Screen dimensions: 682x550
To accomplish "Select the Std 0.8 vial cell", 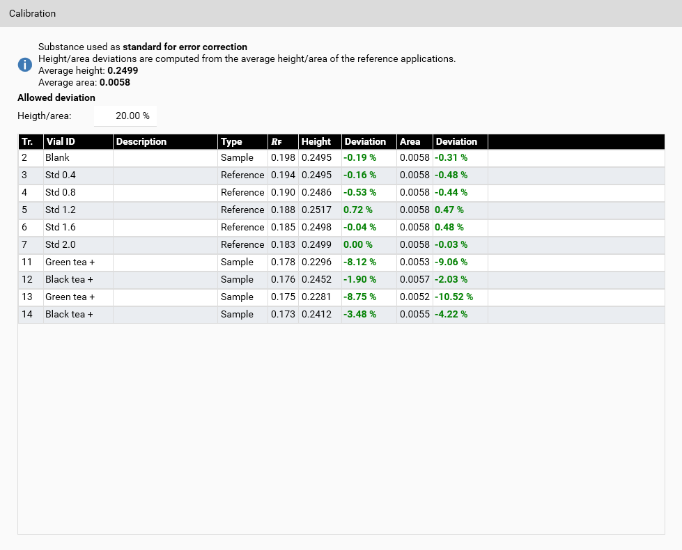I will pos(61,192).
